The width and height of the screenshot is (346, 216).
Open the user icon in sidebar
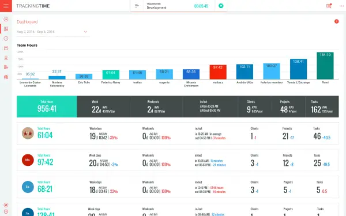tap(6, 58)
